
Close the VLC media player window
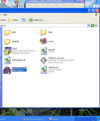coord(82,1)
